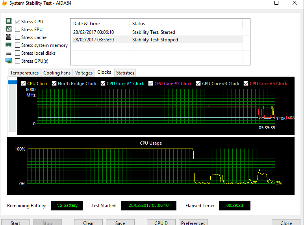The width and height of the screenshot is (304, 225).
Task: Click the 1206 clock value label
Action: [281, 119]
